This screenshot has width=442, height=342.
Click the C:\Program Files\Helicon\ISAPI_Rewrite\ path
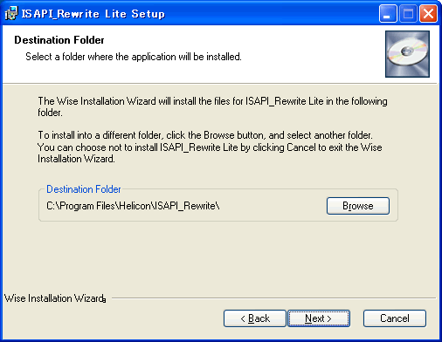(133, 206)
